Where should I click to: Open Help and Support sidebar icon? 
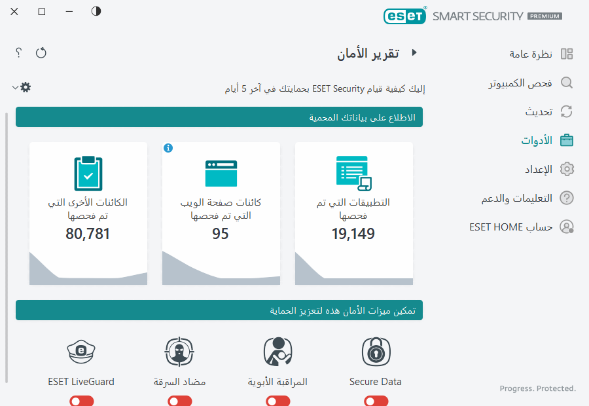pyautogui.click(x=567, y=198)
